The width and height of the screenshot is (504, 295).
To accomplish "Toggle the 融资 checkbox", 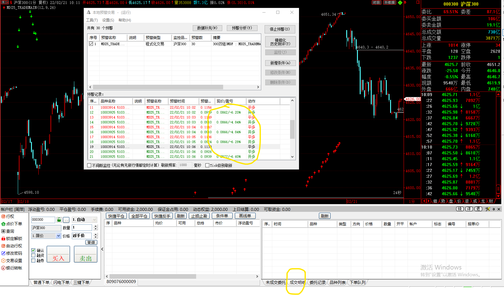I will point(33,255).
